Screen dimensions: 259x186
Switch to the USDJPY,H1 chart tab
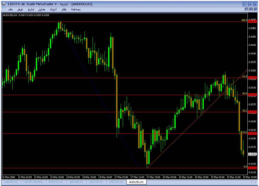[x=11, y=182]
